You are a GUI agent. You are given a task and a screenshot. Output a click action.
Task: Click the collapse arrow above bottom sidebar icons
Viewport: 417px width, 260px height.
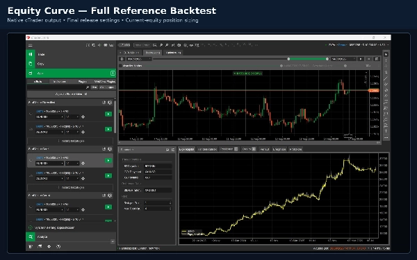(x=113, y=242)
